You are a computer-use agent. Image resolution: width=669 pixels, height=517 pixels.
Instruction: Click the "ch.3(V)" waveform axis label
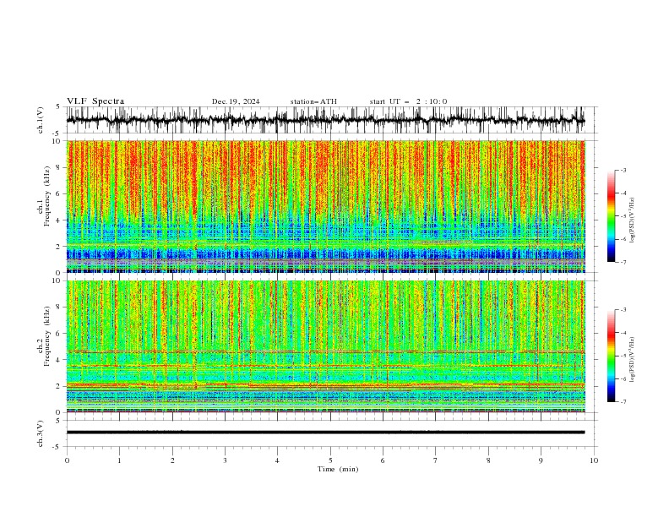(41, 433)
